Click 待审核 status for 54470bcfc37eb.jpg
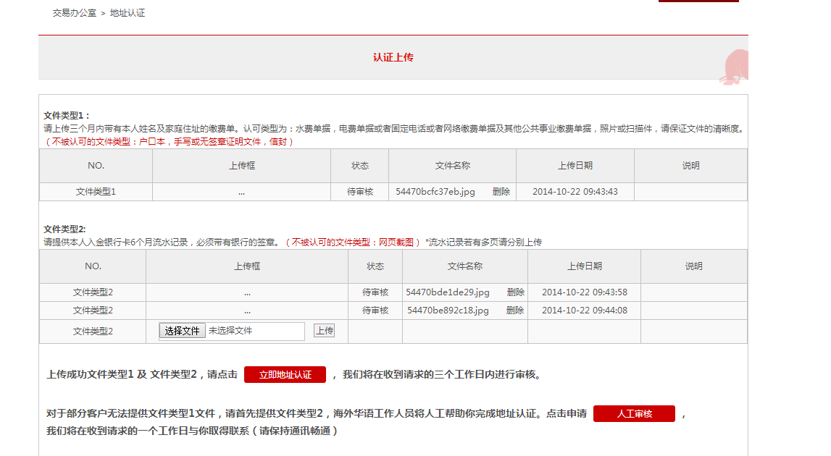831x456 pixels. [x=360, y=192]
